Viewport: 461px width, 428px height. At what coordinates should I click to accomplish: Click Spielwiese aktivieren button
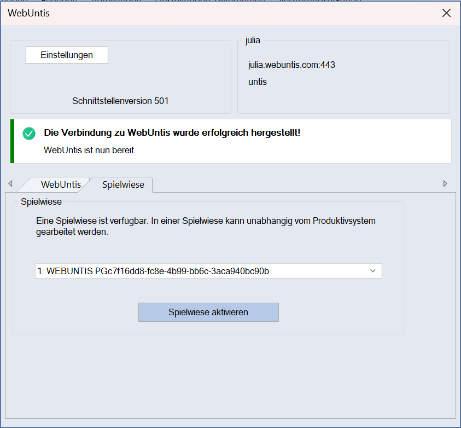(208, 312)
